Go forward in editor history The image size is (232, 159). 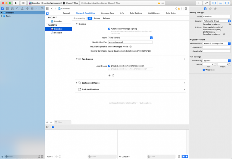tap(56, 9)
